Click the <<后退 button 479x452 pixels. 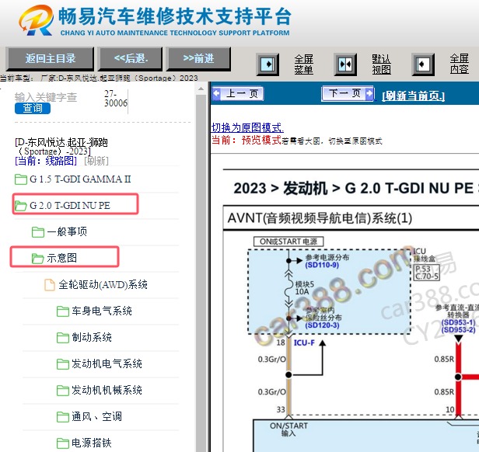(x=131, y=58)
